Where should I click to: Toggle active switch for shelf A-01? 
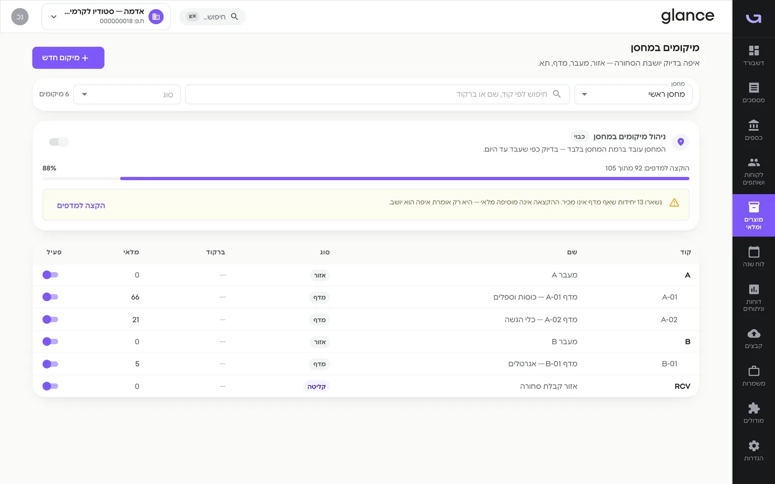[x=50, y=297]
